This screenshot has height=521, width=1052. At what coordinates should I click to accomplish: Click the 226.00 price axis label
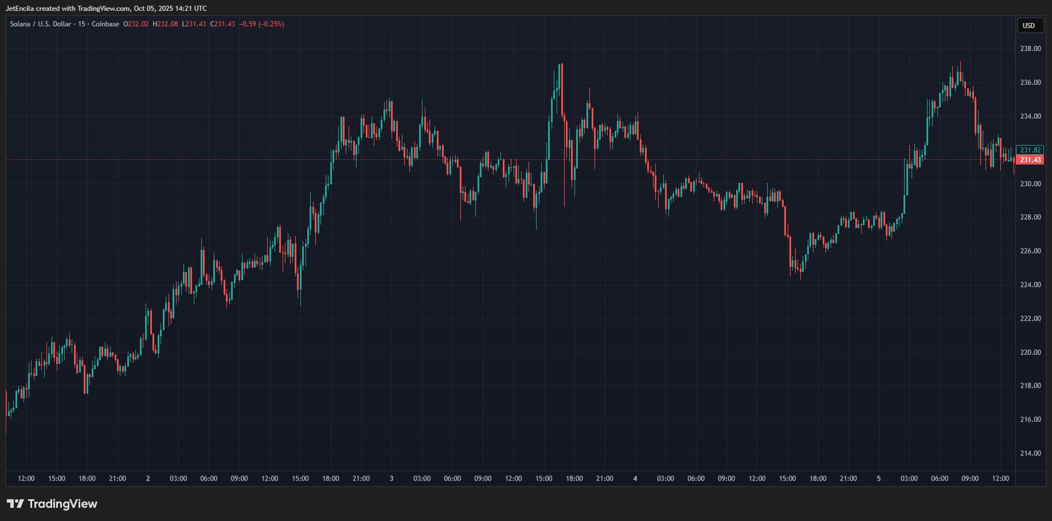coord(1030,251)
